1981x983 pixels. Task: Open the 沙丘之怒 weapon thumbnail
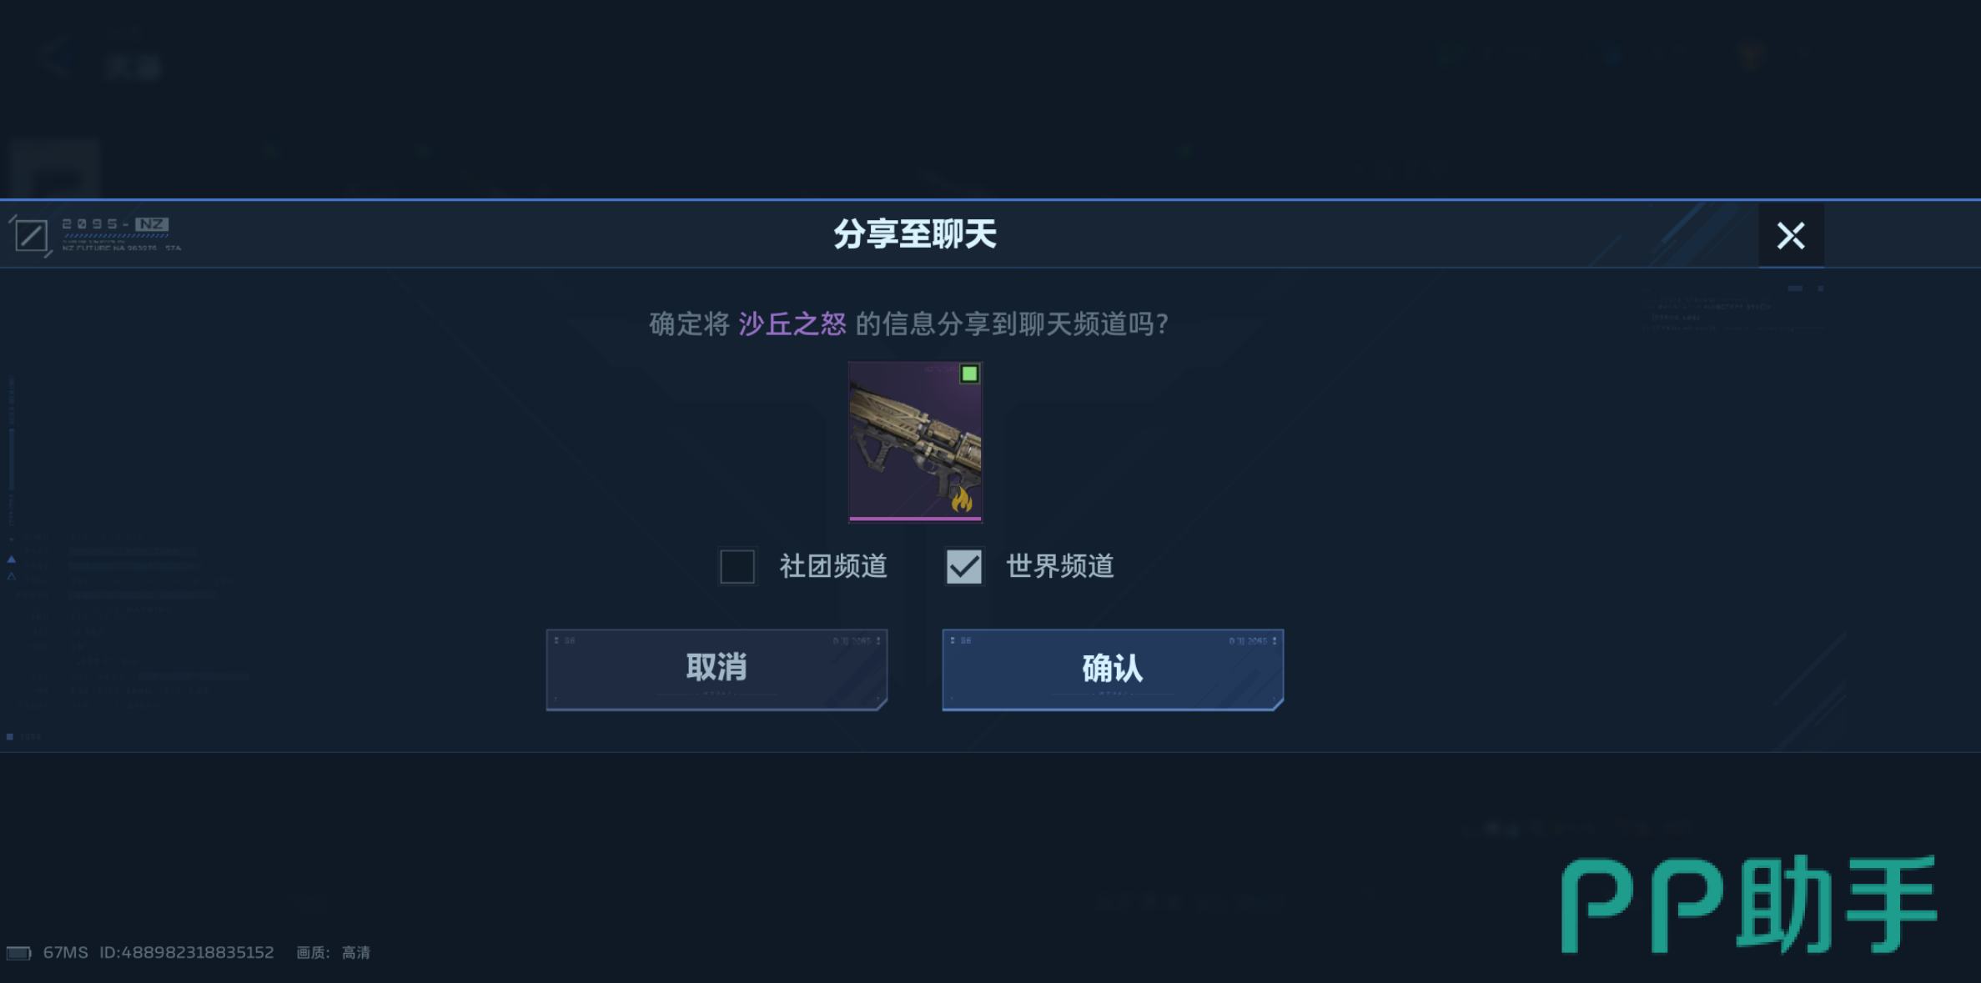[915, 442]
